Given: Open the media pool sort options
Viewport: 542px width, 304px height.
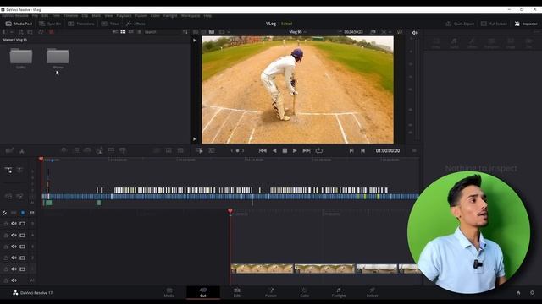Looking at the screenshot, I should tap(185, 32).
